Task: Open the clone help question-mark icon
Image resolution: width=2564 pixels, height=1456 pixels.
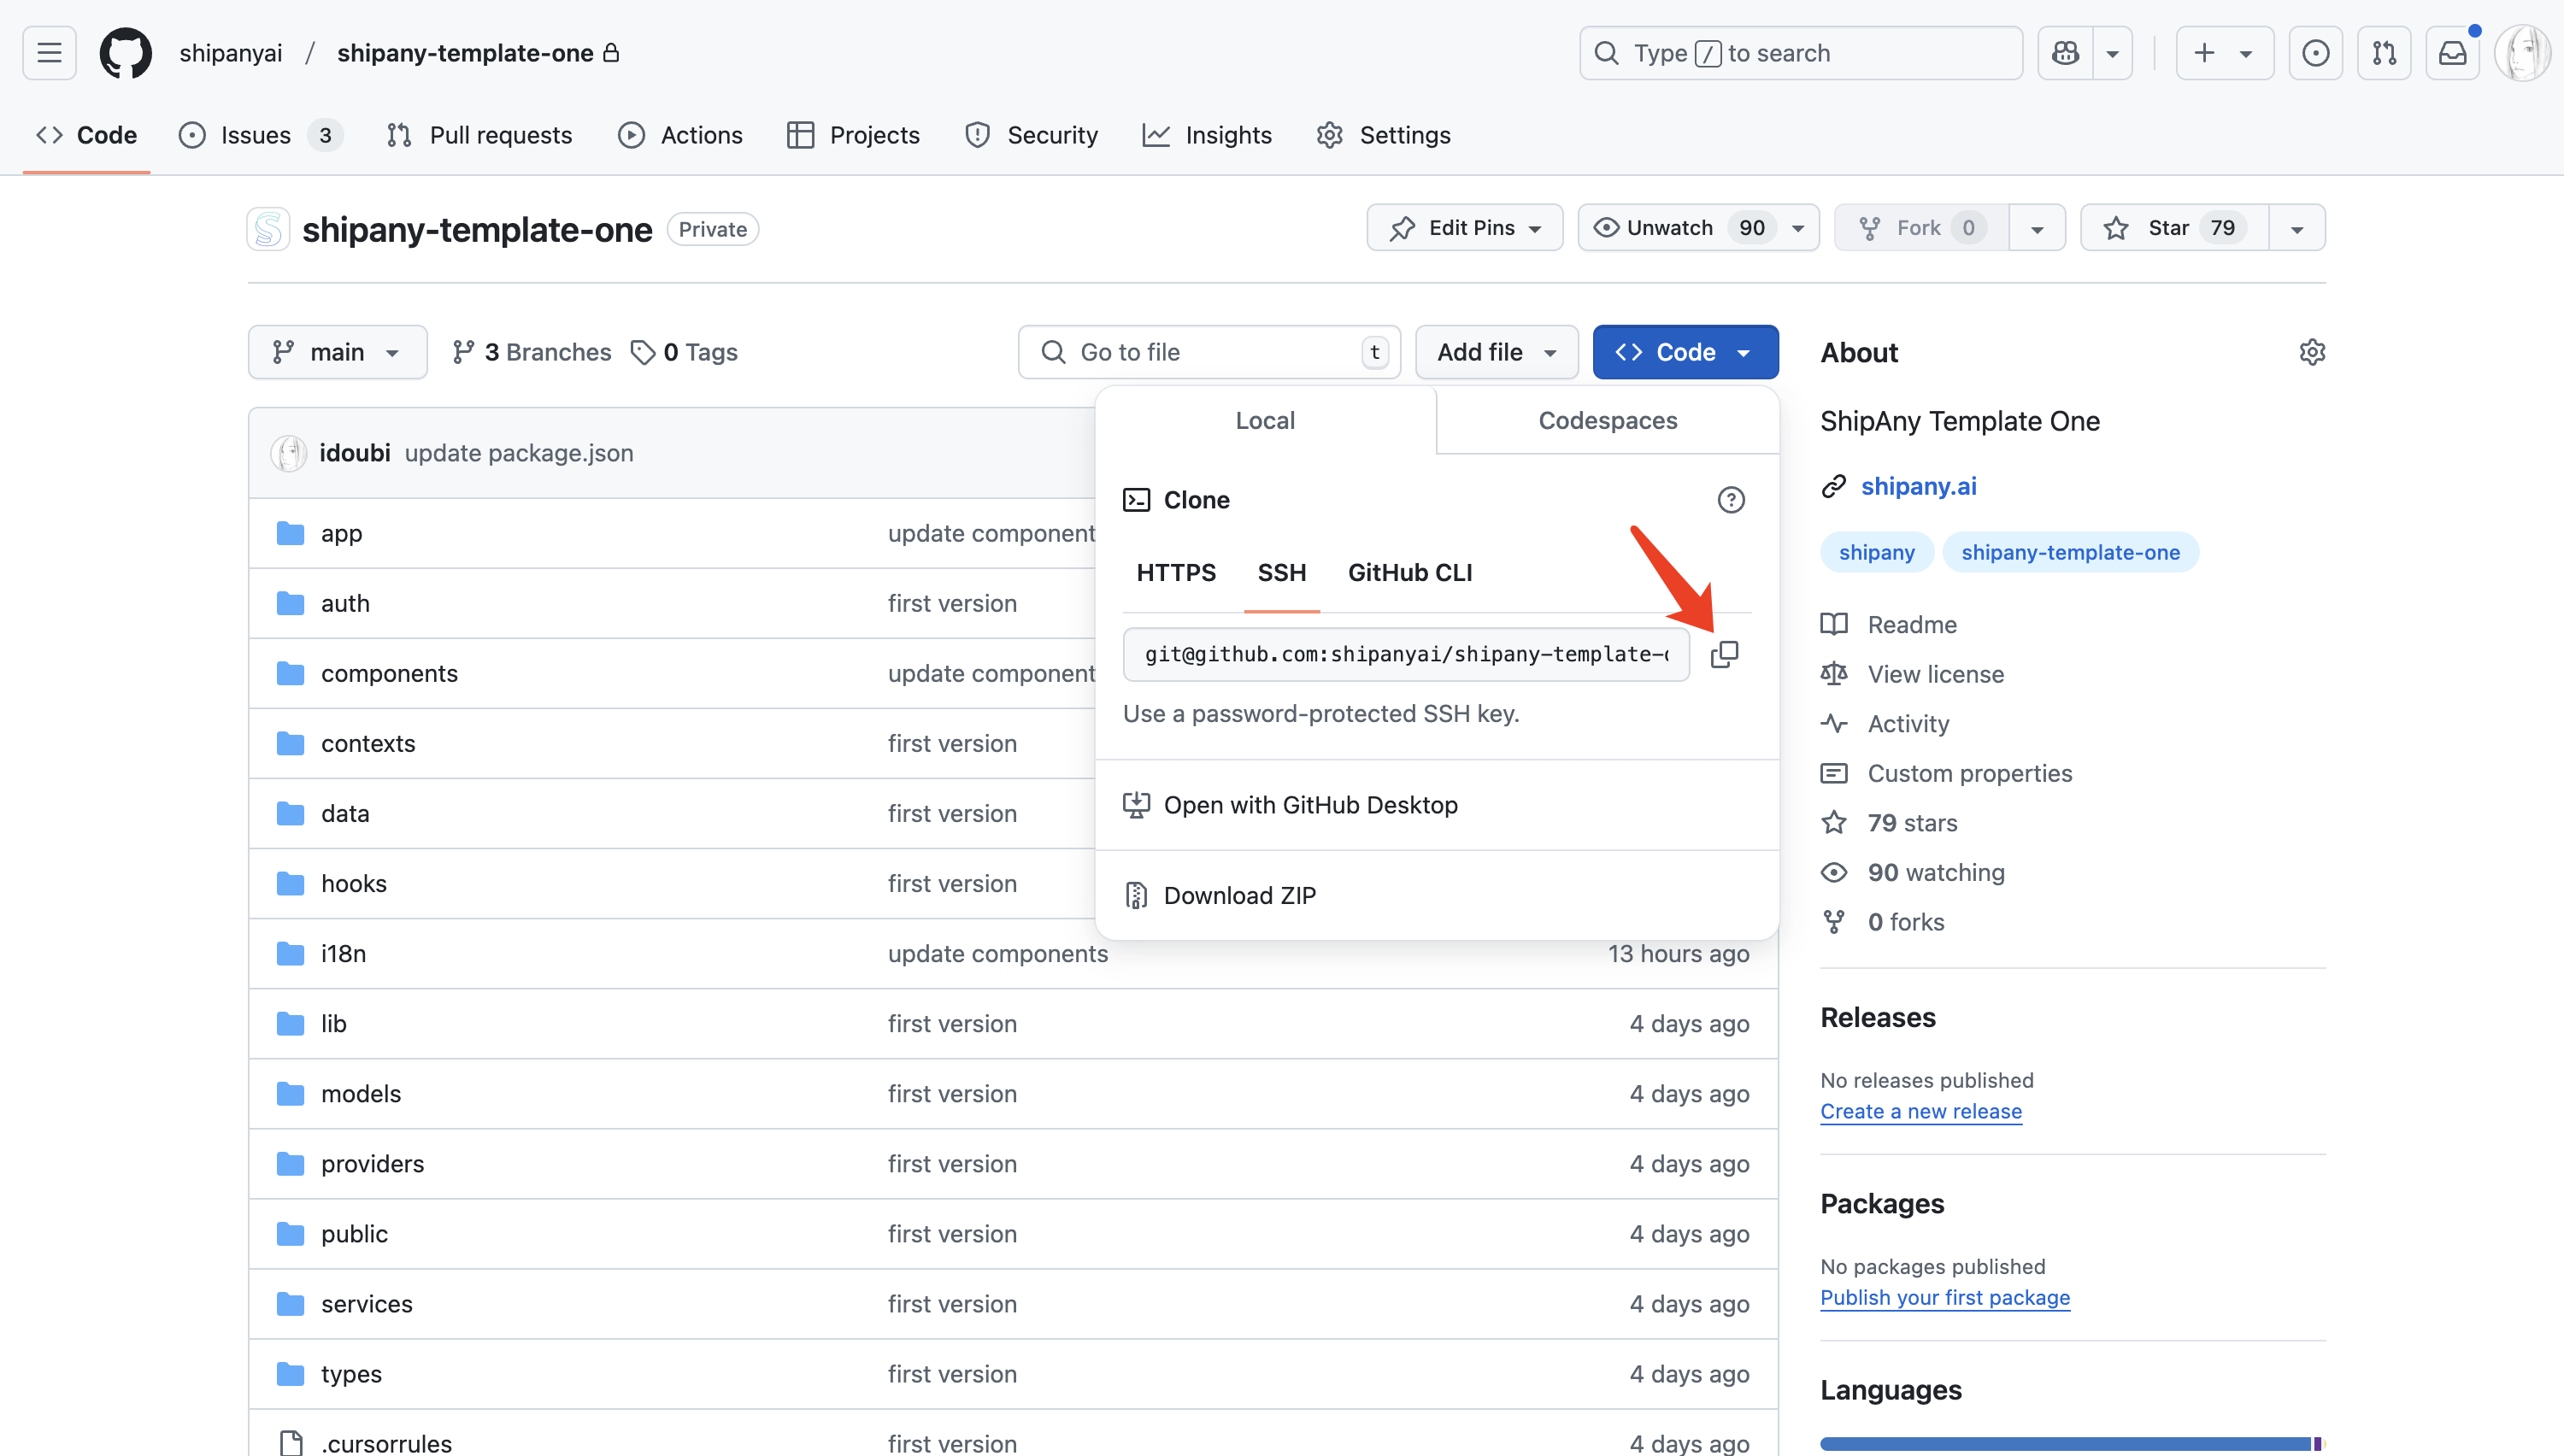Action: point(1730,500)
